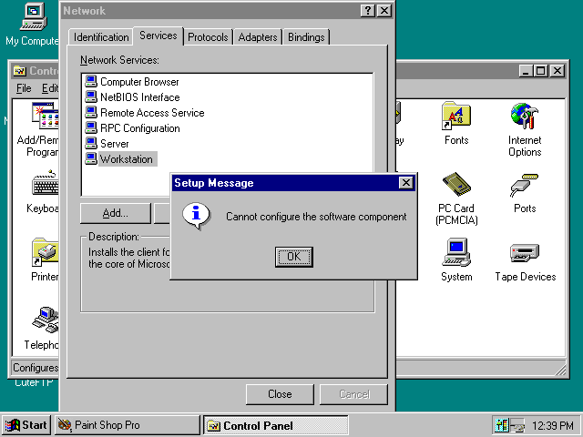Select the Services tab
Screen dimensions: 583x437
[158, 36]
